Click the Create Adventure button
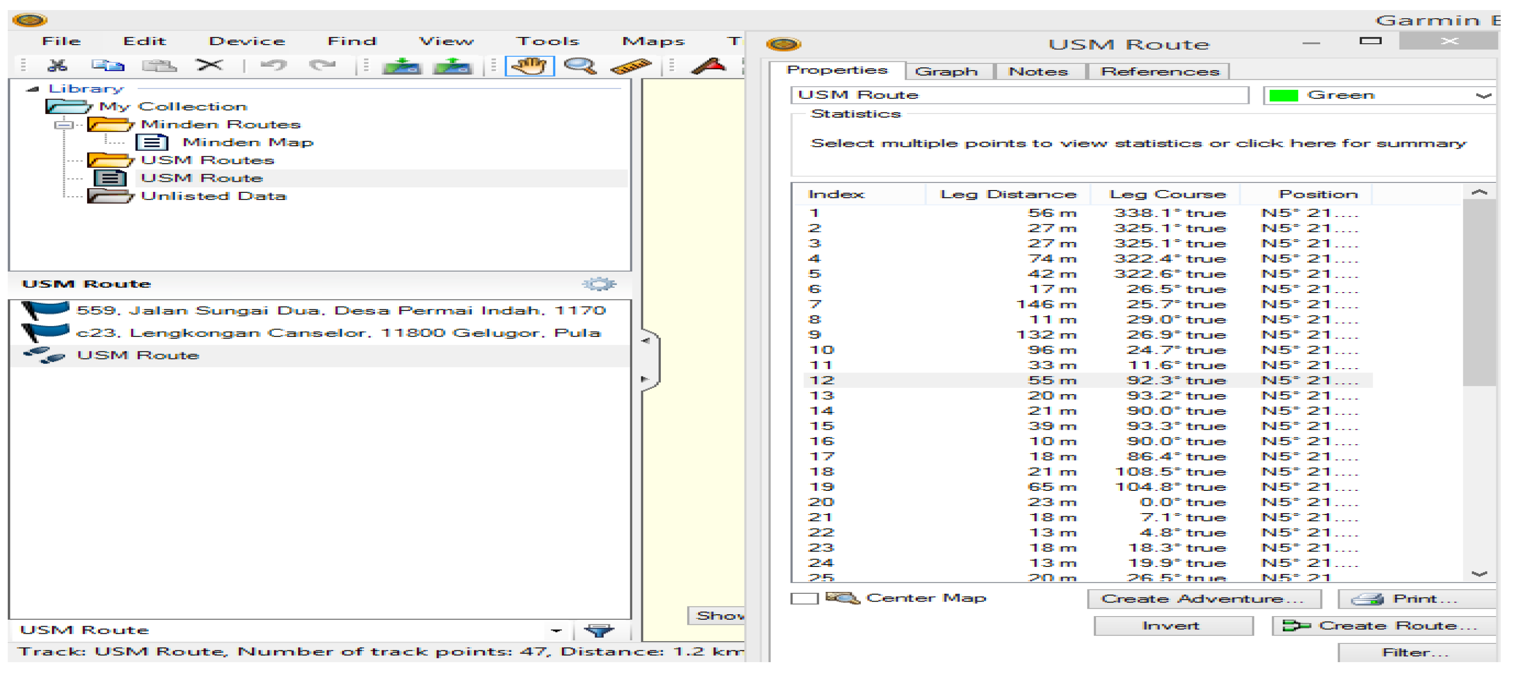 pos(1204,599)
